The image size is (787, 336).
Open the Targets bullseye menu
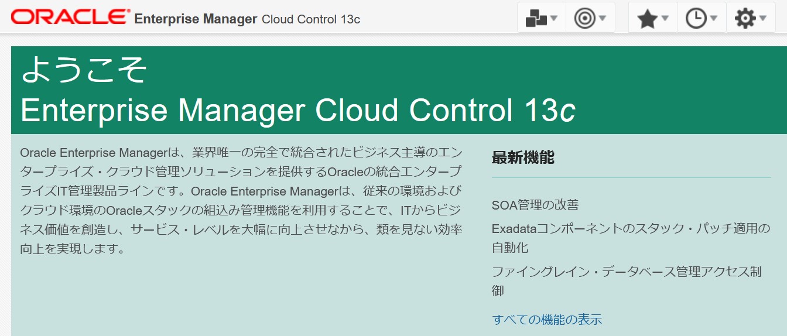(590, 18)
